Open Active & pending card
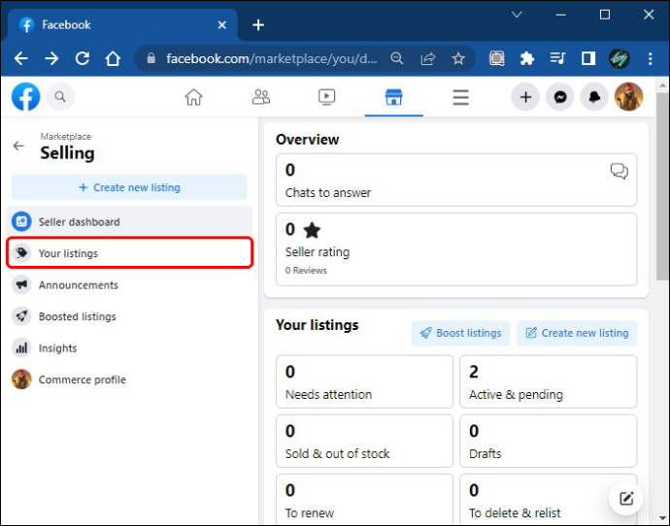The width and height of the screenshot is (670, 526). 549,381
